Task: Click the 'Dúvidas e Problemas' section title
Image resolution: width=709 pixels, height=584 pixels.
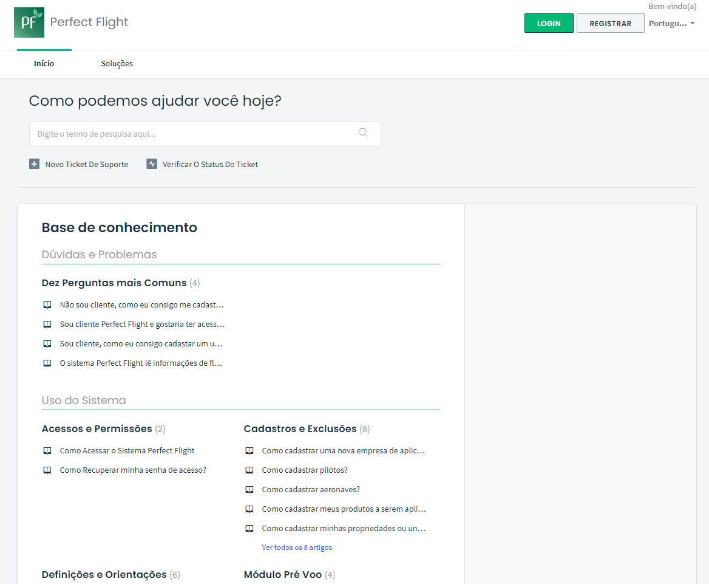Action: (99, 255)
